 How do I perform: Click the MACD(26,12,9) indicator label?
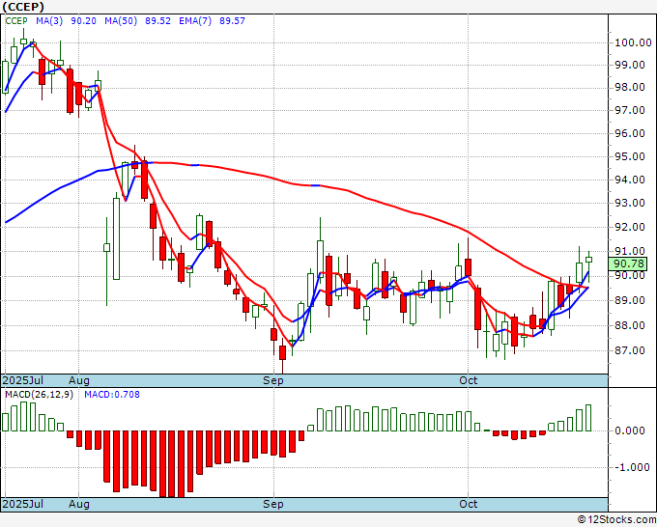point(39,395)
